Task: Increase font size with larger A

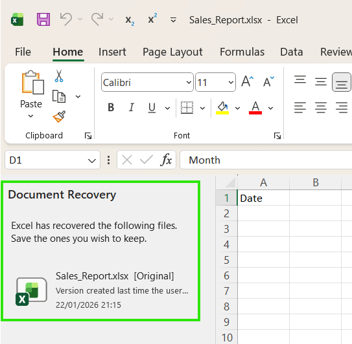Action: coord(247,81)
